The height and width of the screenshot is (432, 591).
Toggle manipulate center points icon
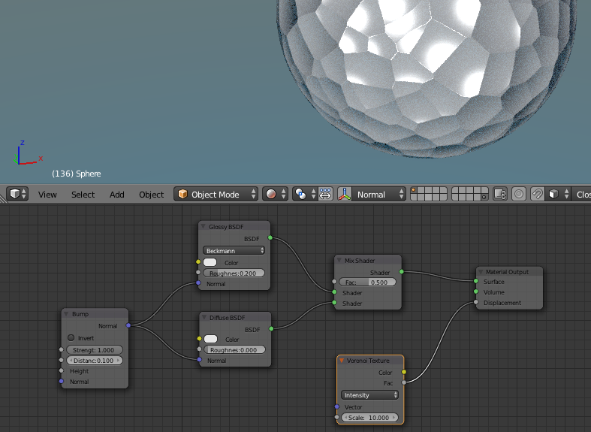pos(325,194)
